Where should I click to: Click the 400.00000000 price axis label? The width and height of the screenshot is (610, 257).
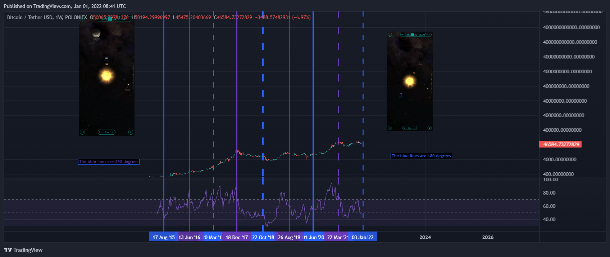558,174
